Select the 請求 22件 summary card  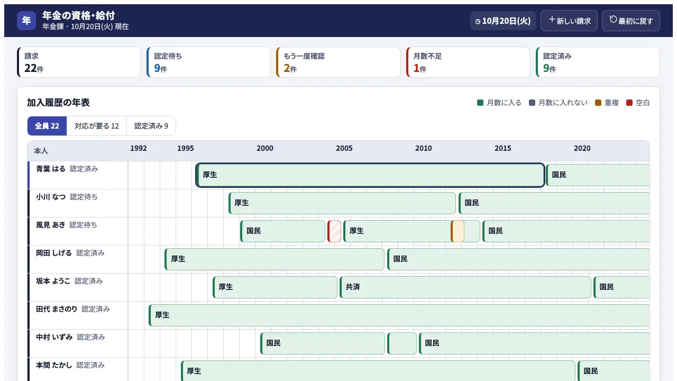[79, 62]
